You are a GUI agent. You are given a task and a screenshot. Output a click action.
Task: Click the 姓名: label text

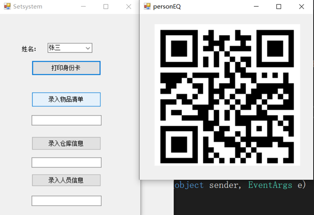29,49
